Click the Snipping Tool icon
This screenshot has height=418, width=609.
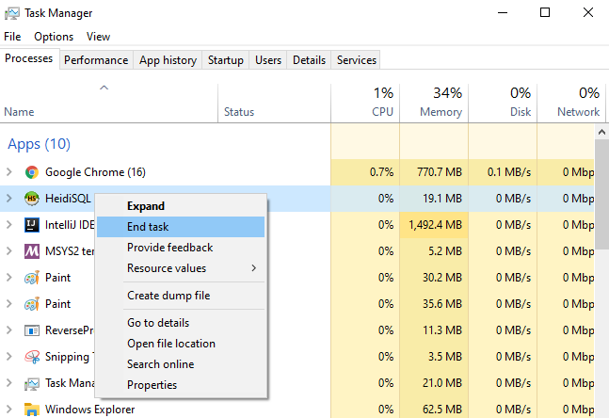[x=32, y=357]
